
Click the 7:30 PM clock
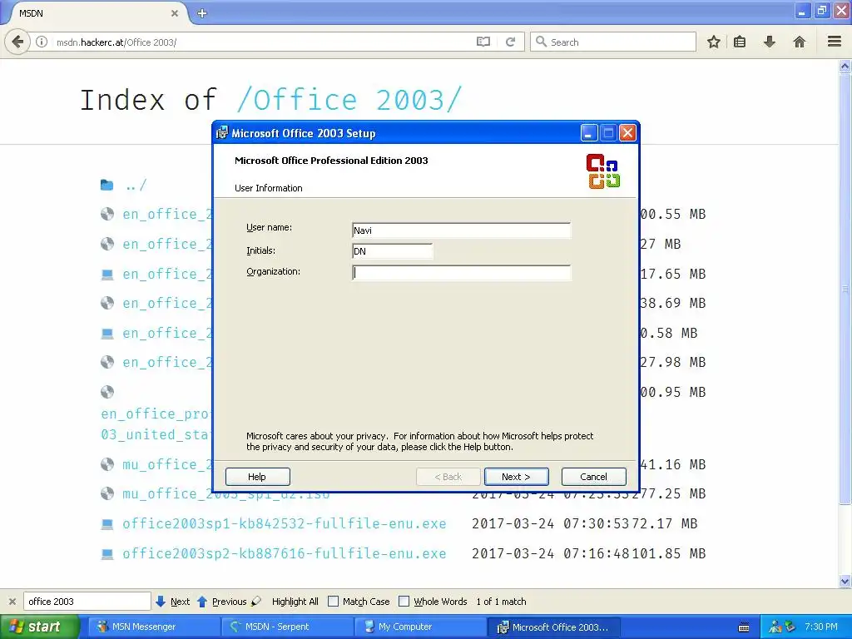821,627
